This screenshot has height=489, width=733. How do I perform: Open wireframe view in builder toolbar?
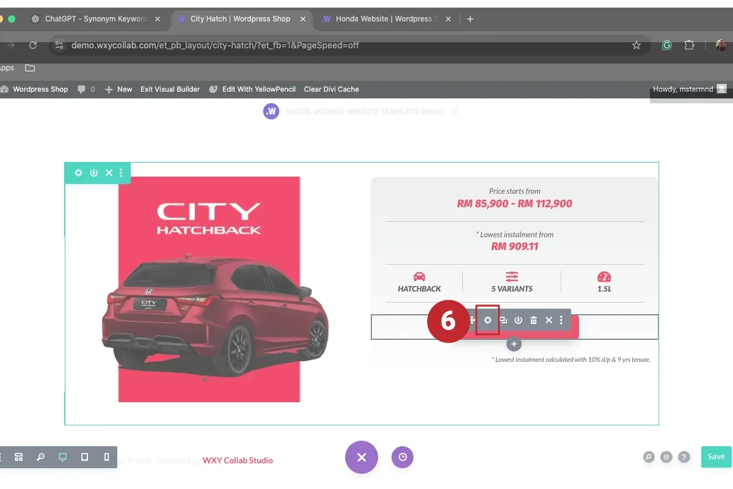tap(18, 457)
